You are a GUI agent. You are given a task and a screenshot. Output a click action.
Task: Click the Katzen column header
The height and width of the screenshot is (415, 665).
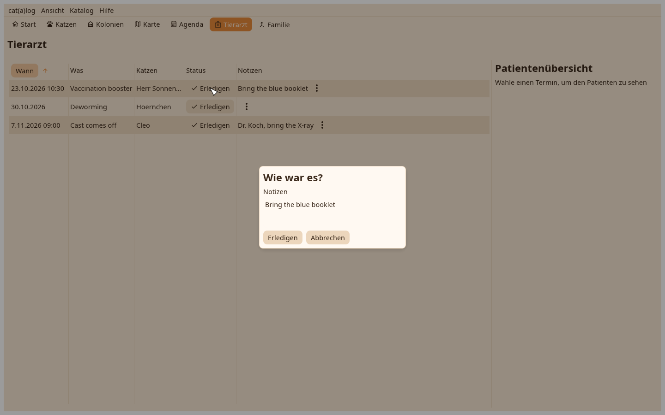pyautogui.click(x=147, y=71)
